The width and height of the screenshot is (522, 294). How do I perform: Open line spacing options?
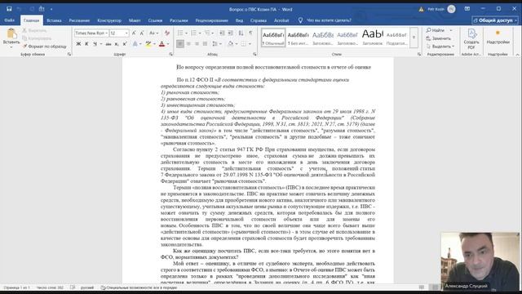(216, 44)
